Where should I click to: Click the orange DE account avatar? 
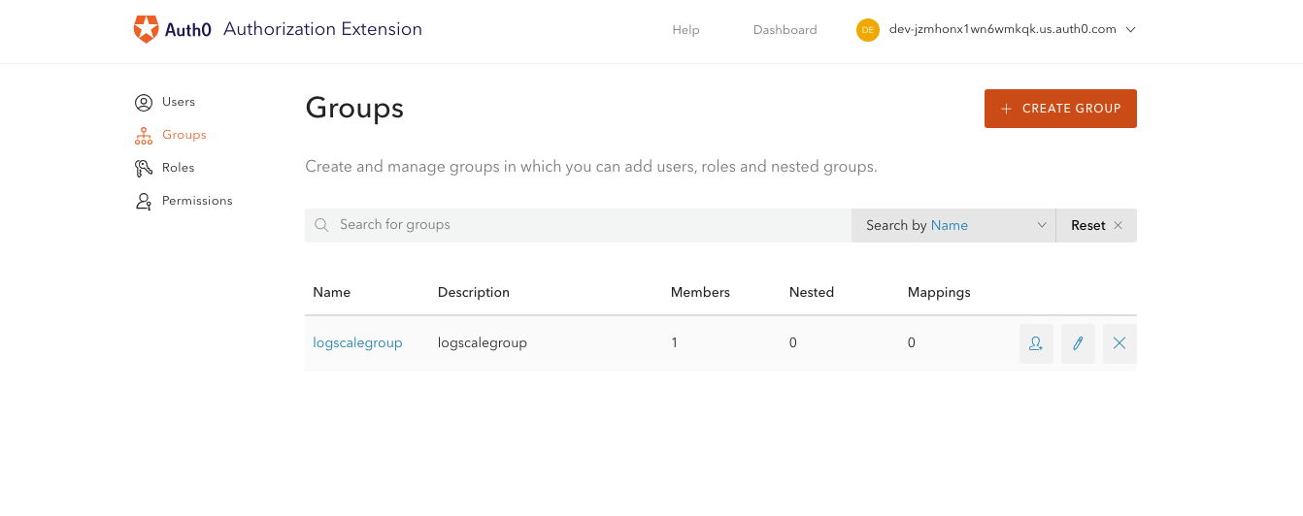tap(867, 30)
